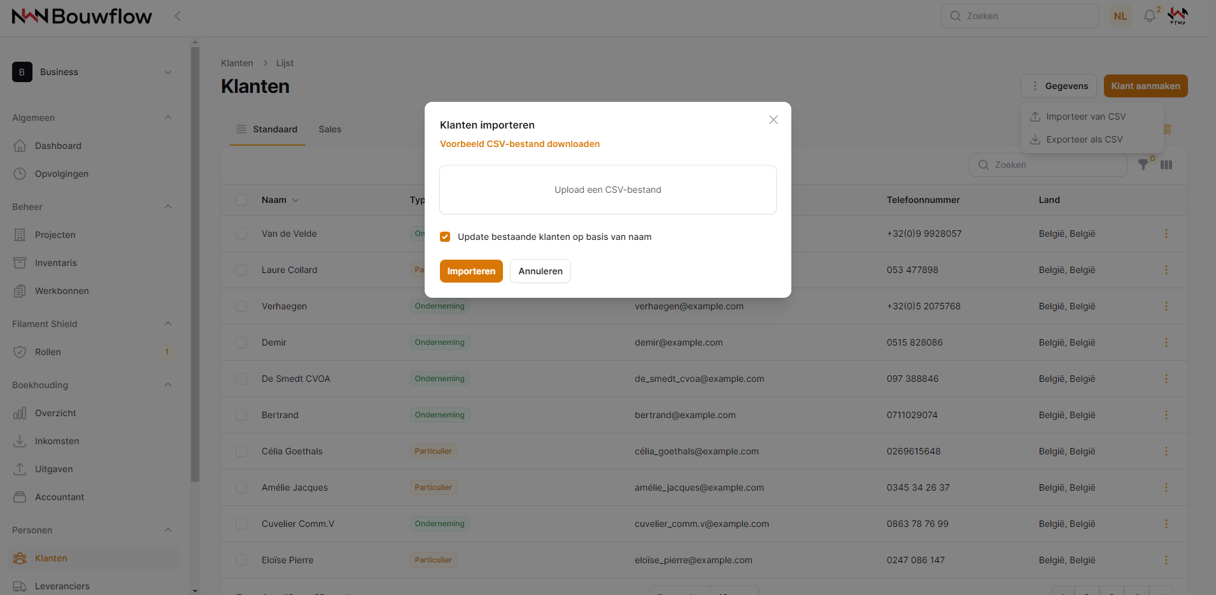
Task: Download the voorbeeld CSV-bestand
Action: tap(520, 144)
